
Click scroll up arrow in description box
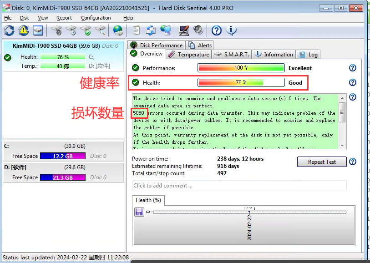342,98
